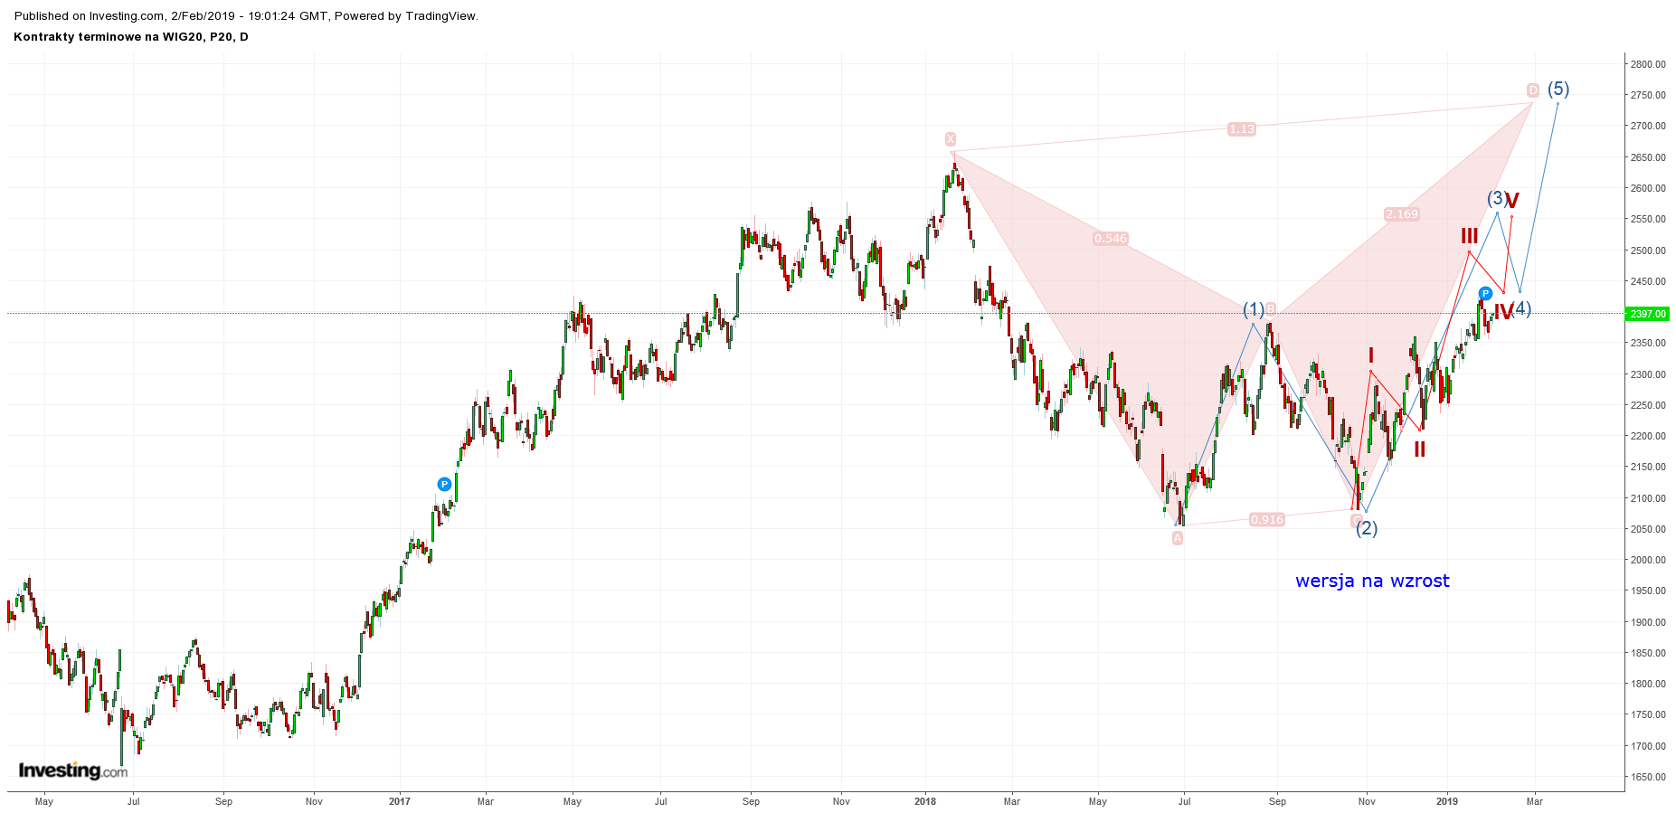Click the 'Published on Investing.com' header line
Image resolution: width=1676 pixels, height=813 pixels.
tap(246, 15)
